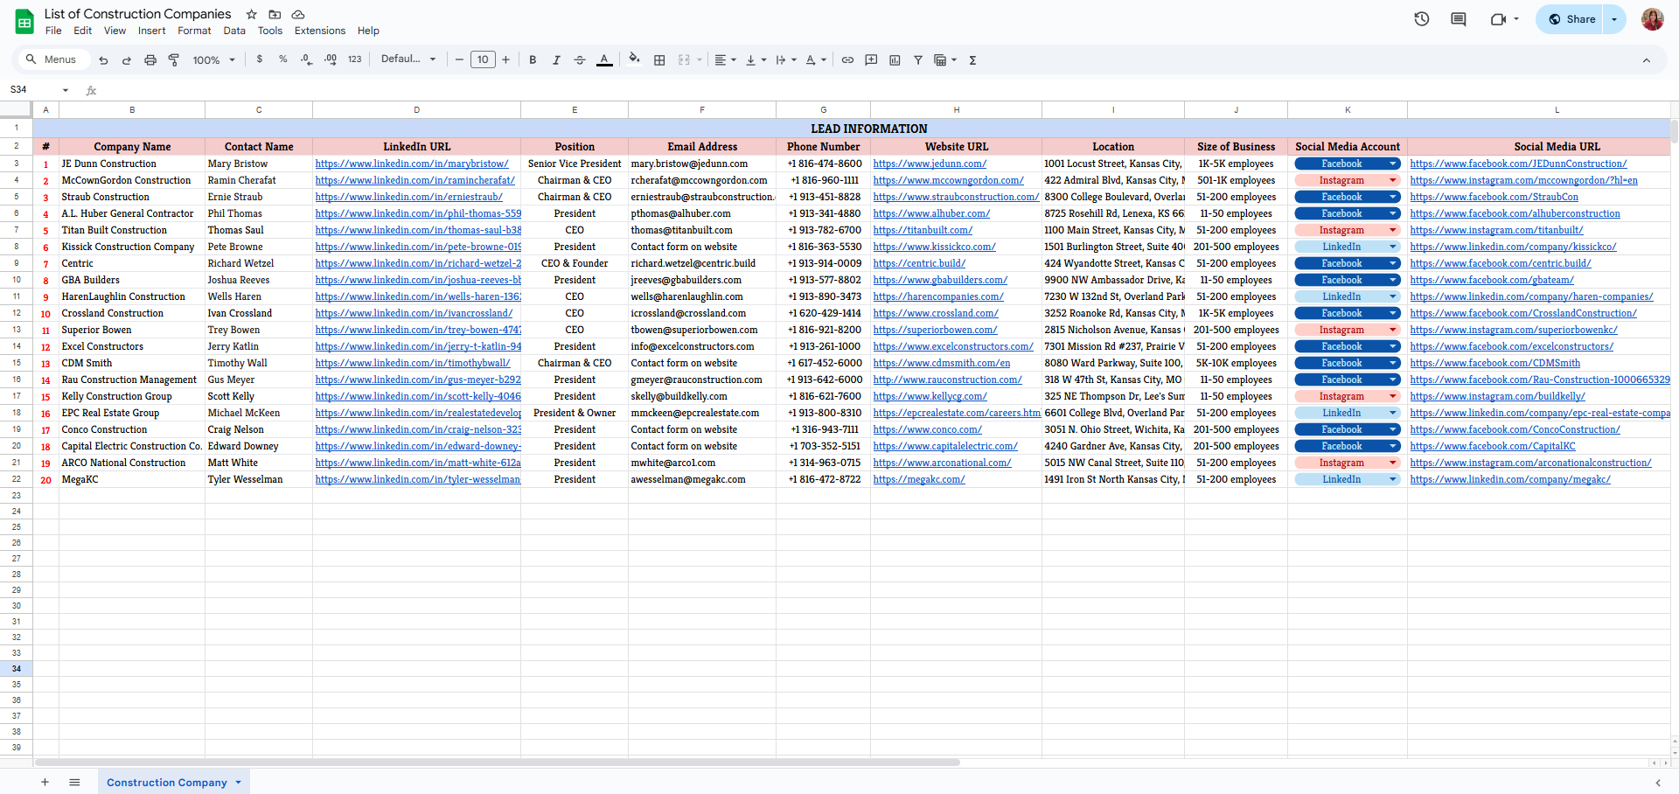This screenshot has width=1679, height=794.
Task: Select column header K
Action: (x=1347, y=109)
